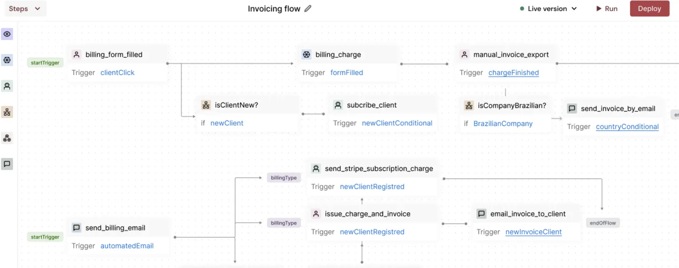679x268 pixels.
Task: Open the chargeFinished trigger link
Action: pyautogui.click(x=513, y=73)
